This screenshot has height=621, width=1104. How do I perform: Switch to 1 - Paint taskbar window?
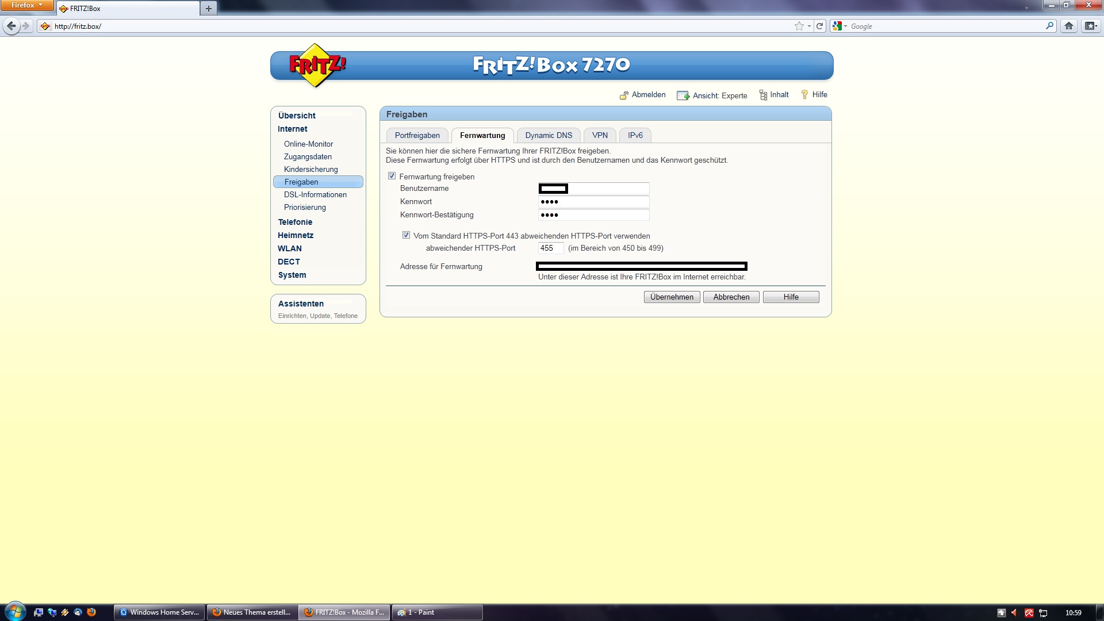coord(438,612)
